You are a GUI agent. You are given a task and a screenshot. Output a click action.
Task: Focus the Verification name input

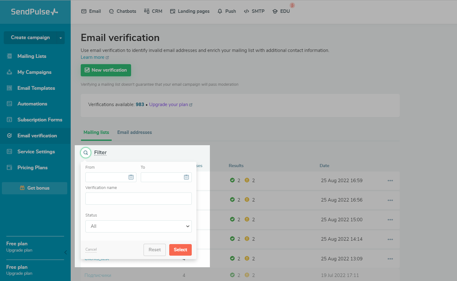pos(139,198)
